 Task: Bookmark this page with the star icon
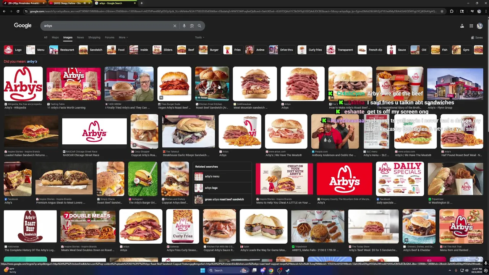(442, 11)
